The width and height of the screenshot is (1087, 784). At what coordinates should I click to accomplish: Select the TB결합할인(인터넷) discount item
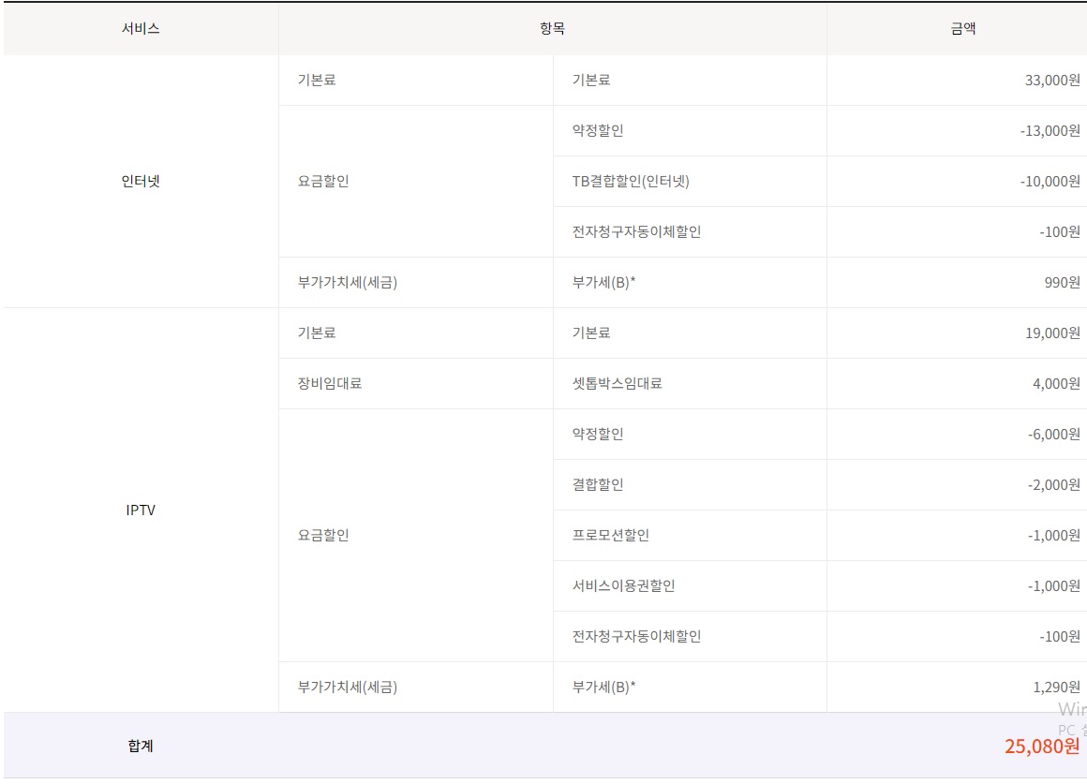coord(631,182)
